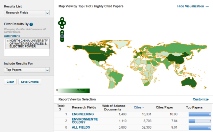The height and width of the screenshot is (132, 213).
Task: Click the 8,703 cites value
Action: coord(147,121)
